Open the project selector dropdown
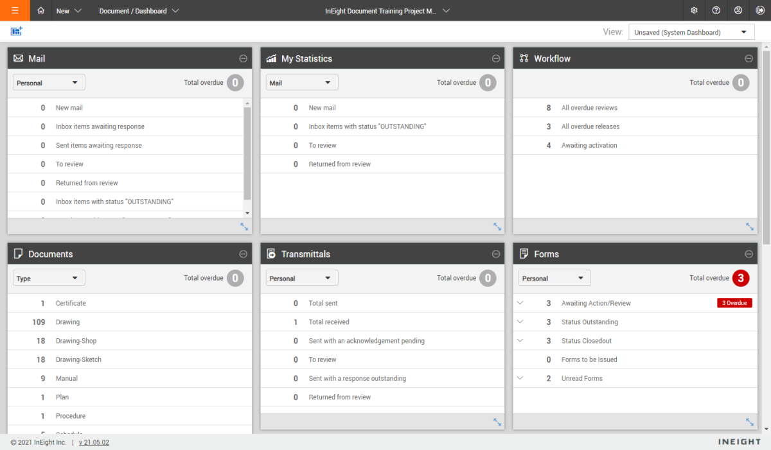 tap(387, 11)
